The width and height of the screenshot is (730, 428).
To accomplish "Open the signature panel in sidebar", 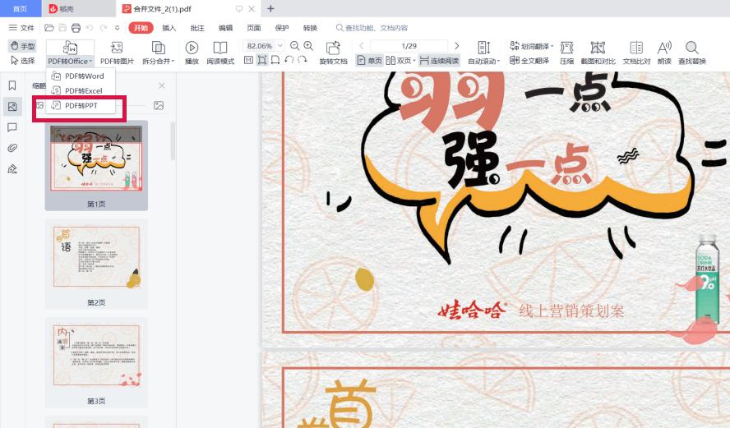I will 12,169.
